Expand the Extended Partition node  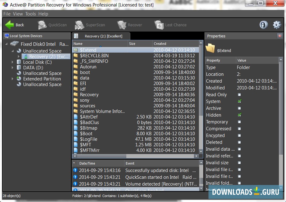(x=12, y=79)
